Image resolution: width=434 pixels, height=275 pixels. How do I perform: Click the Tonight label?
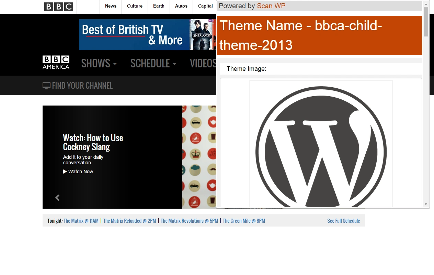click(55, 221)
